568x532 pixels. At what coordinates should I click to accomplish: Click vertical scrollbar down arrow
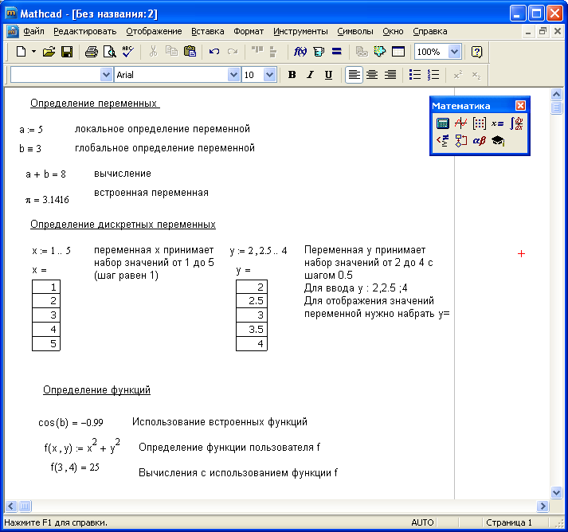coord(556,492)
